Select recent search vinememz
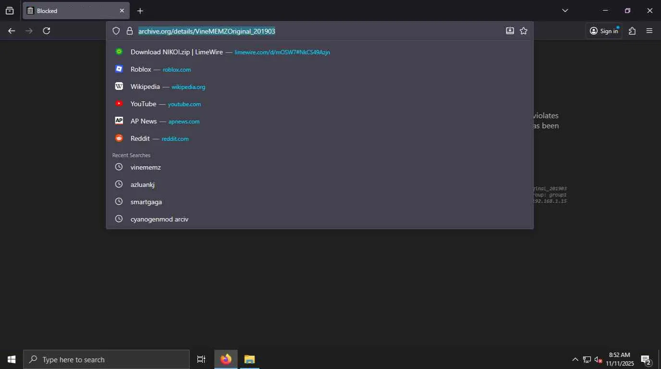 coord(319,167)
